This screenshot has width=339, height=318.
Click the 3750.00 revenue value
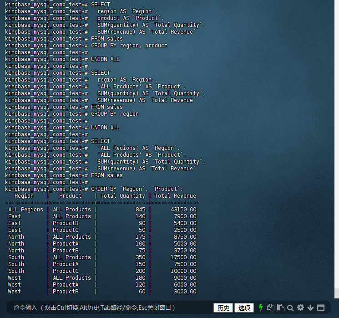click(x=185, y=251)
